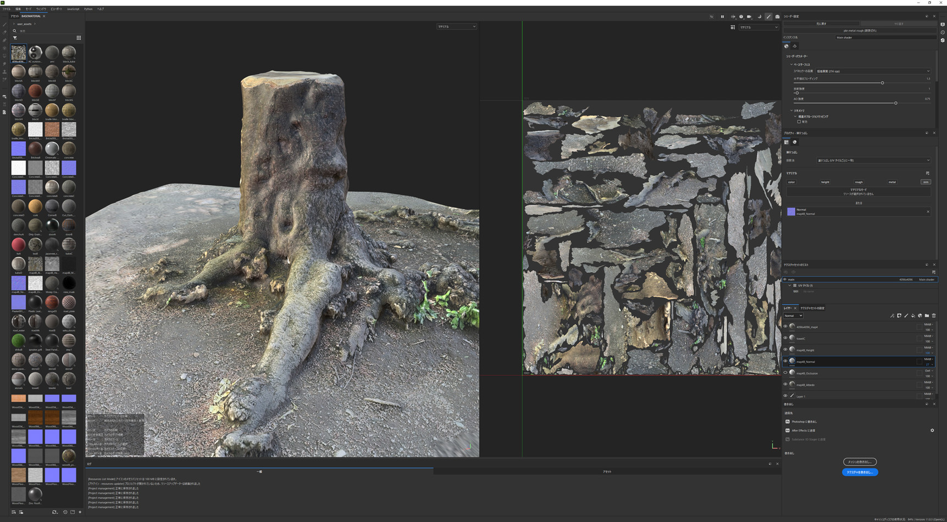Hide the map48_Normal layer
The height and width of the screenshot is (522, 947).
point(785,361)
